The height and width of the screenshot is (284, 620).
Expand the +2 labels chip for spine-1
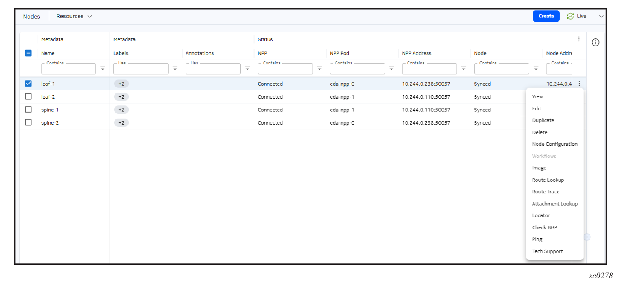click(x=121, y=110)
